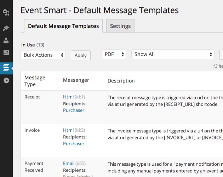Click the Invoice description text
Screen dimensions: 223x177
click(x=165, y=134)
